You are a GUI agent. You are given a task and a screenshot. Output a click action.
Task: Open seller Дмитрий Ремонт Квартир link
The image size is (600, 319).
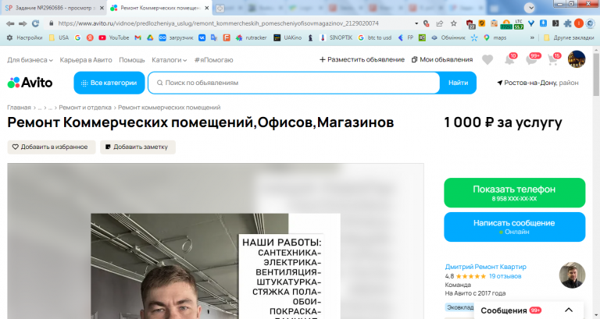point(486,267)
